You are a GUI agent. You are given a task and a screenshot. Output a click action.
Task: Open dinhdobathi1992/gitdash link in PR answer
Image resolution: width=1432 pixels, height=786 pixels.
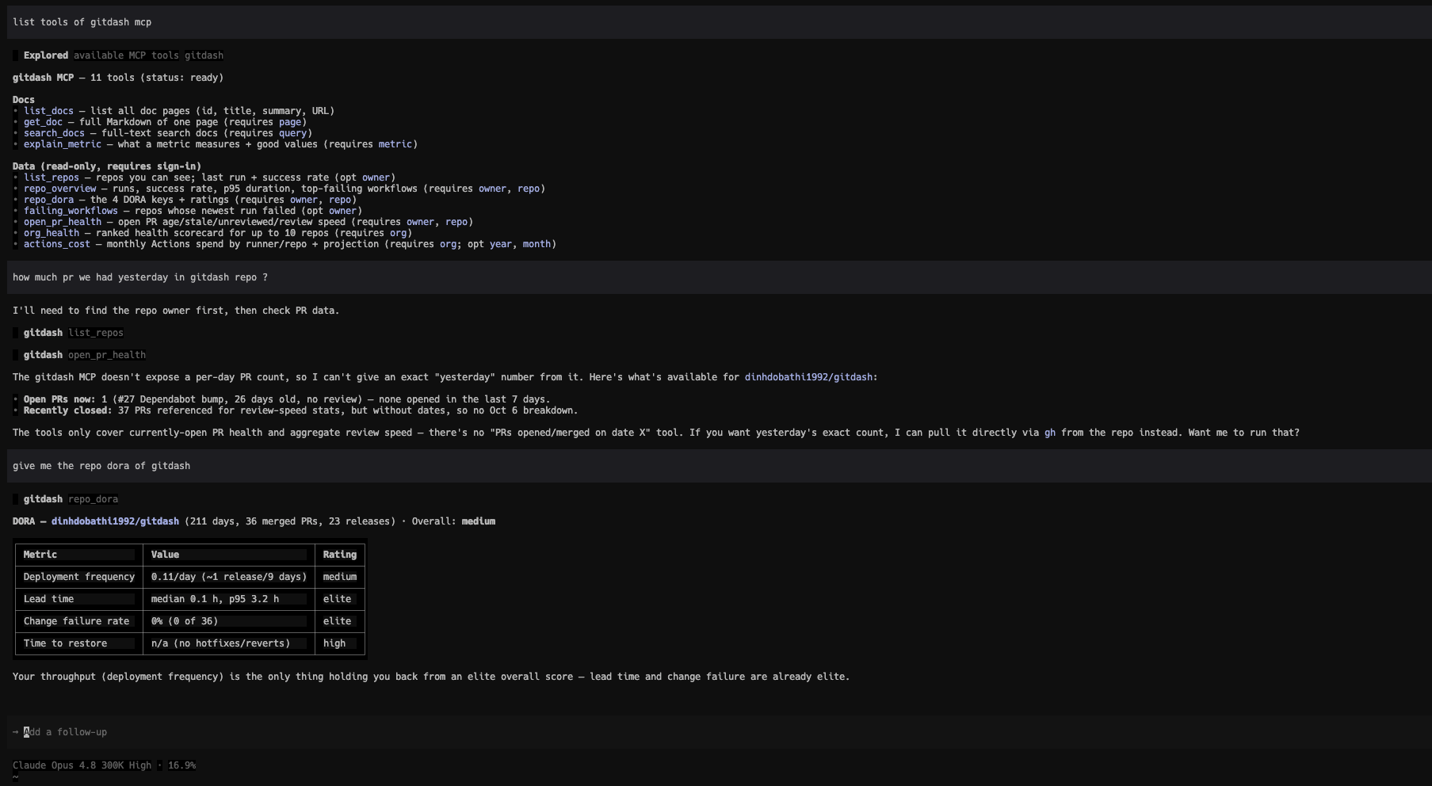tap(808, 377)
